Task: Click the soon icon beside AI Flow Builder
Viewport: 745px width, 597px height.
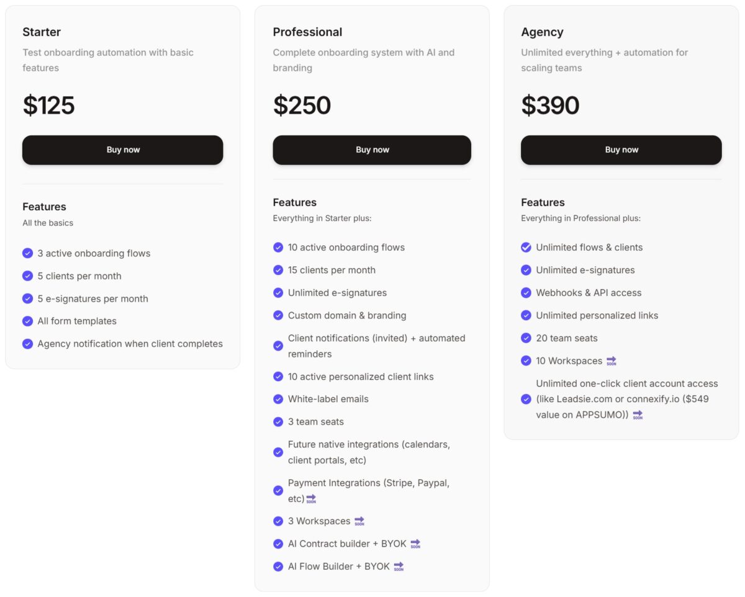Action: coord(399,567)
